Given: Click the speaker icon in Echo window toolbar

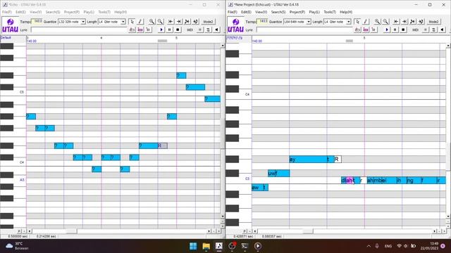Looking at the screenshot, I should (217, 30).
